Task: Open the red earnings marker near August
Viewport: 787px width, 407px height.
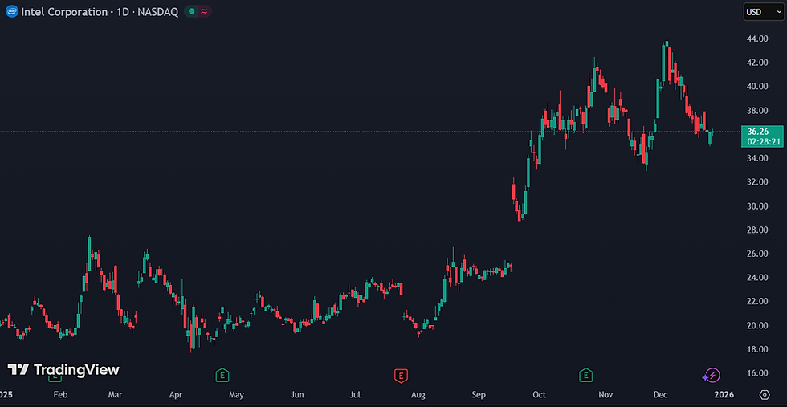Action: point(401,375)
